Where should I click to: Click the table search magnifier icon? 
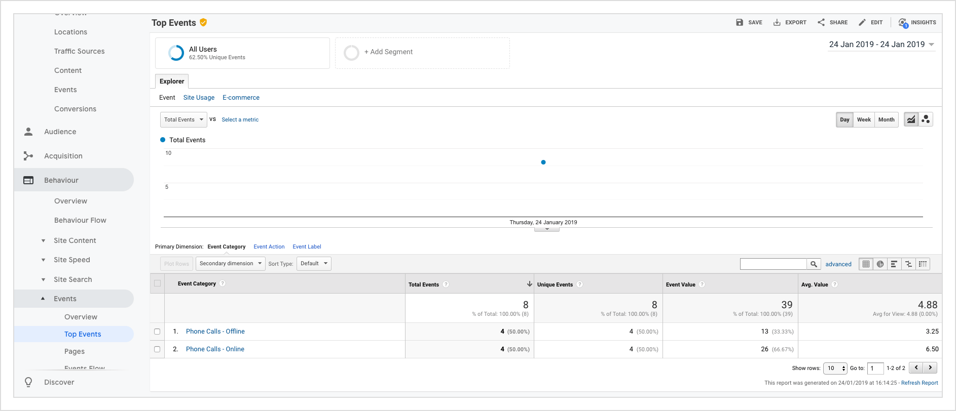click(814, 264)
